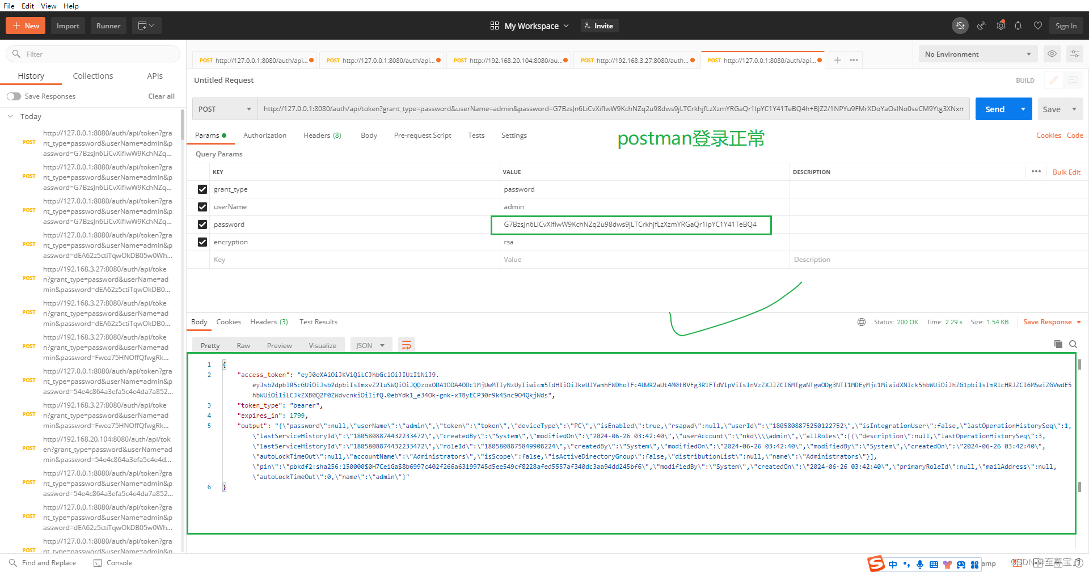Uncheck the userName query parameter
1089x572 pixels.
pyautogui.click(x=202, y=207)
